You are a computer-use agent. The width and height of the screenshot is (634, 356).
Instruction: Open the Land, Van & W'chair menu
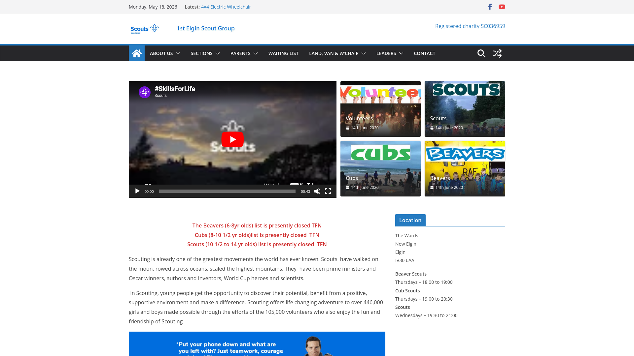[334, 53]
